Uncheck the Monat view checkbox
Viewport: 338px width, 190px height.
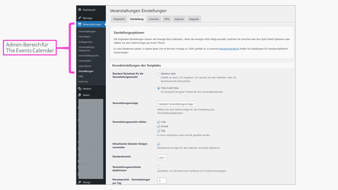pyautogui.click(x=159, y=126)
